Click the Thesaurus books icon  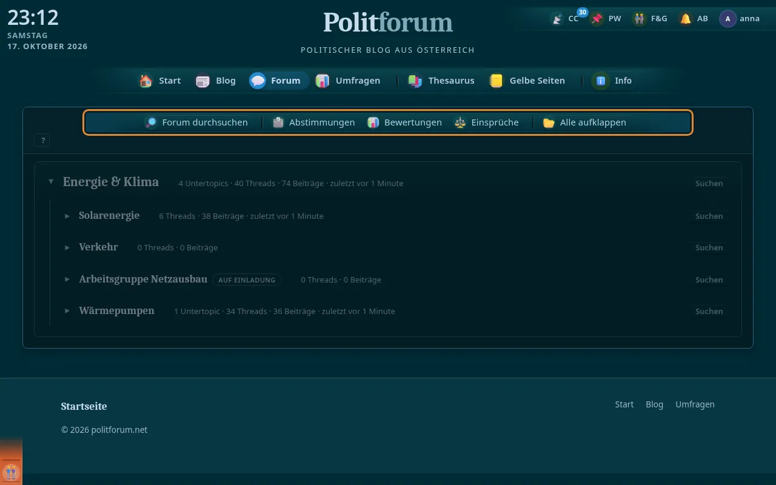click(x=415, y=81)
